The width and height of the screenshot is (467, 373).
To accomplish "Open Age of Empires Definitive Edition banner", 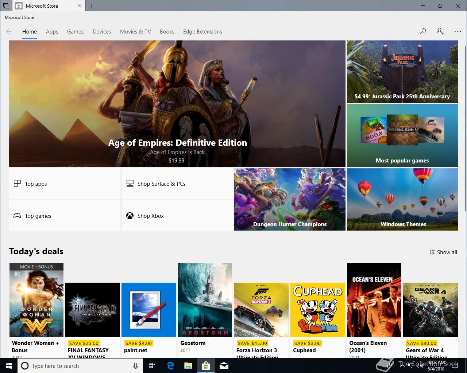I will coord(177,103).
